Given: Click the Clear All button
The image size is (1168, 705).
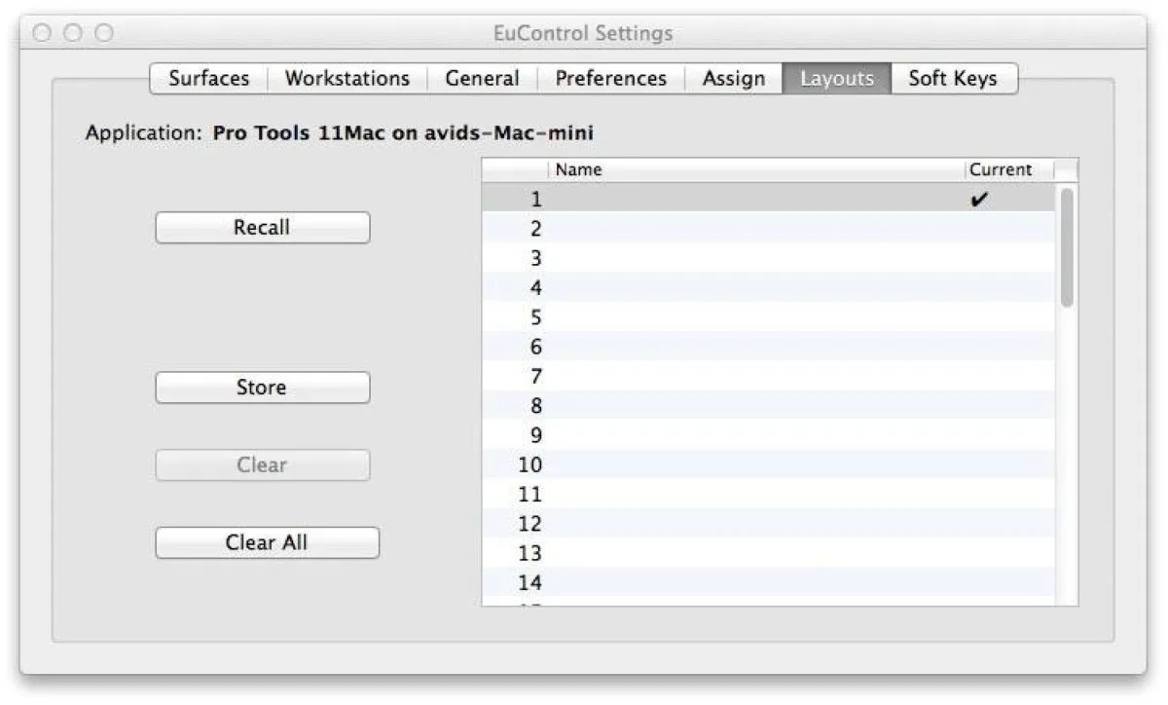Looking at the screenshot, I should [x=268, y=543].
